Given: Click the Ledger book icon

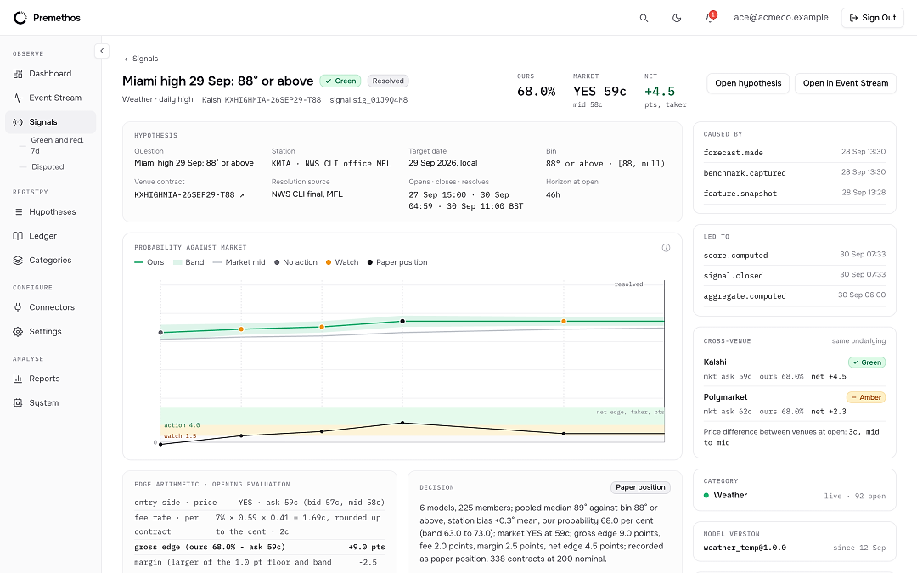Looking at the screenshot, I should tap(18, 236).
